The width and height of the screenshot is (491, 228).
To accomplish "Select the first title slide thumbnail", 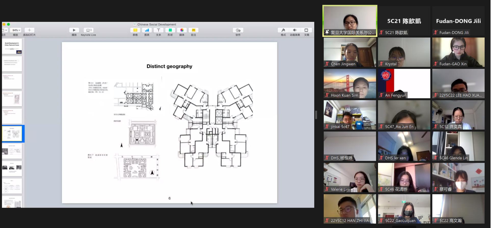I will click(12, 46).
